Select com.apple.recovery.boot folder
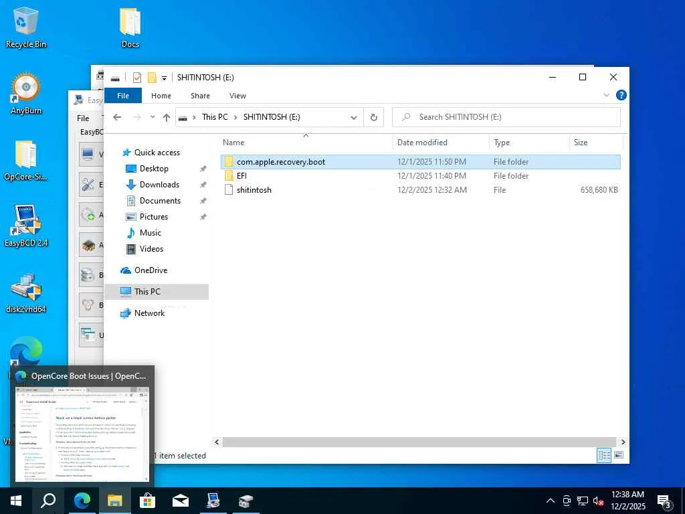Viewport: 685px width, 514px height. [x=420, y=162]
